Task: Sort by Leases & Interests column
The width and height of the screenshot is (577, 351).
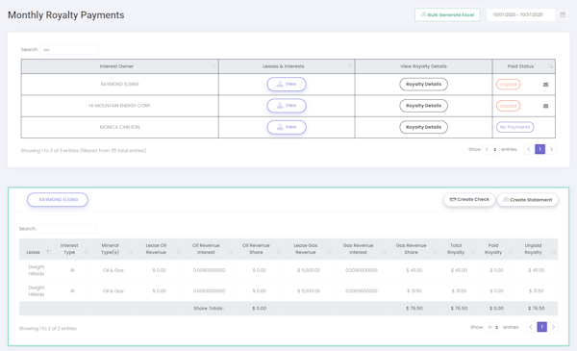Action: click(x=350, y=66)
